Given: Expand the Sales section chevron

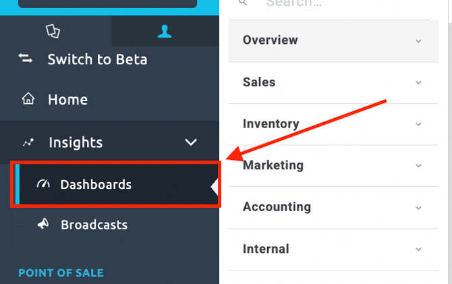Looking at the screenshot, I should (x=418, y=82).
